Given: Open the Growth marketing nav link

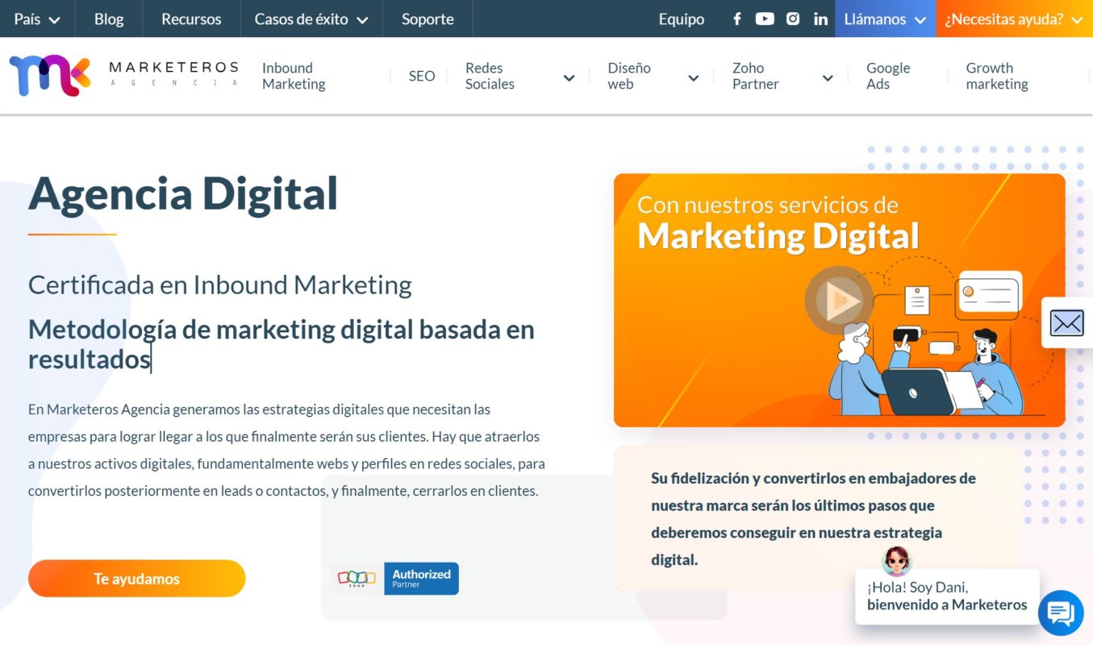Looking at the screenshot, I should (997, 76).
